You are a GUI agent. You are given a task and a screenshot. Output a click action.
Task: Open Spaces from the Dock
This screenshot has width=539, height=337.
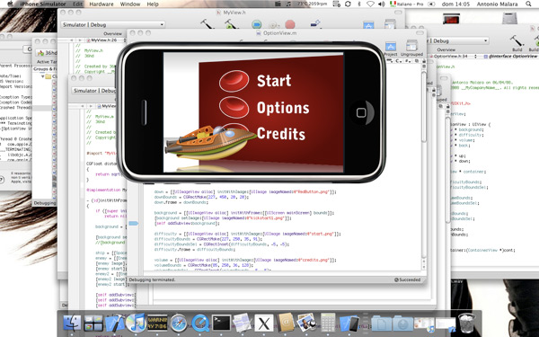click(x=93, y=324)
